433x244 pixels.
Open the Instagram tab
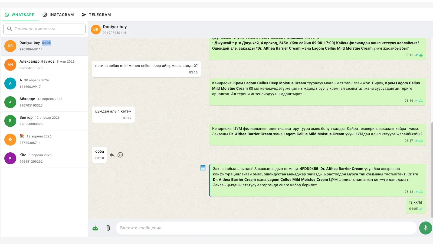(x=58, y=15)
